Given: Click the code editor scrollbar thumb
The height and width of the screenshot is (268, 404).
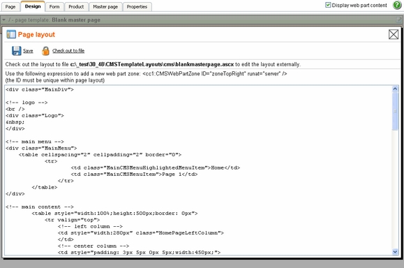Looking at the screenshot, I should (x=395, y=112).
